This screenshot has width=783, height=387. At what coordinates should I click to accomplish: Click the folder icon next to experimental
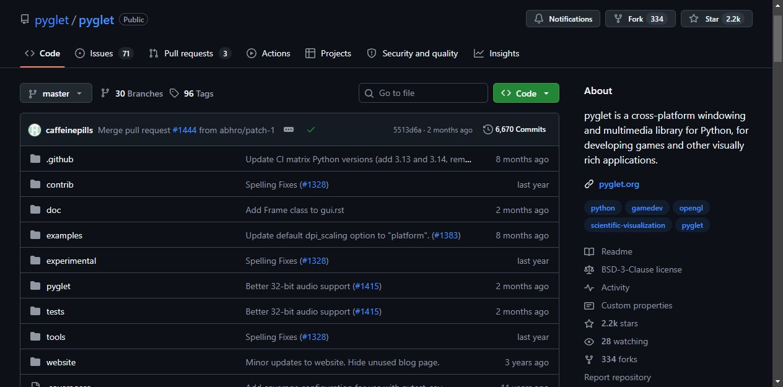[x=35, y=261]
